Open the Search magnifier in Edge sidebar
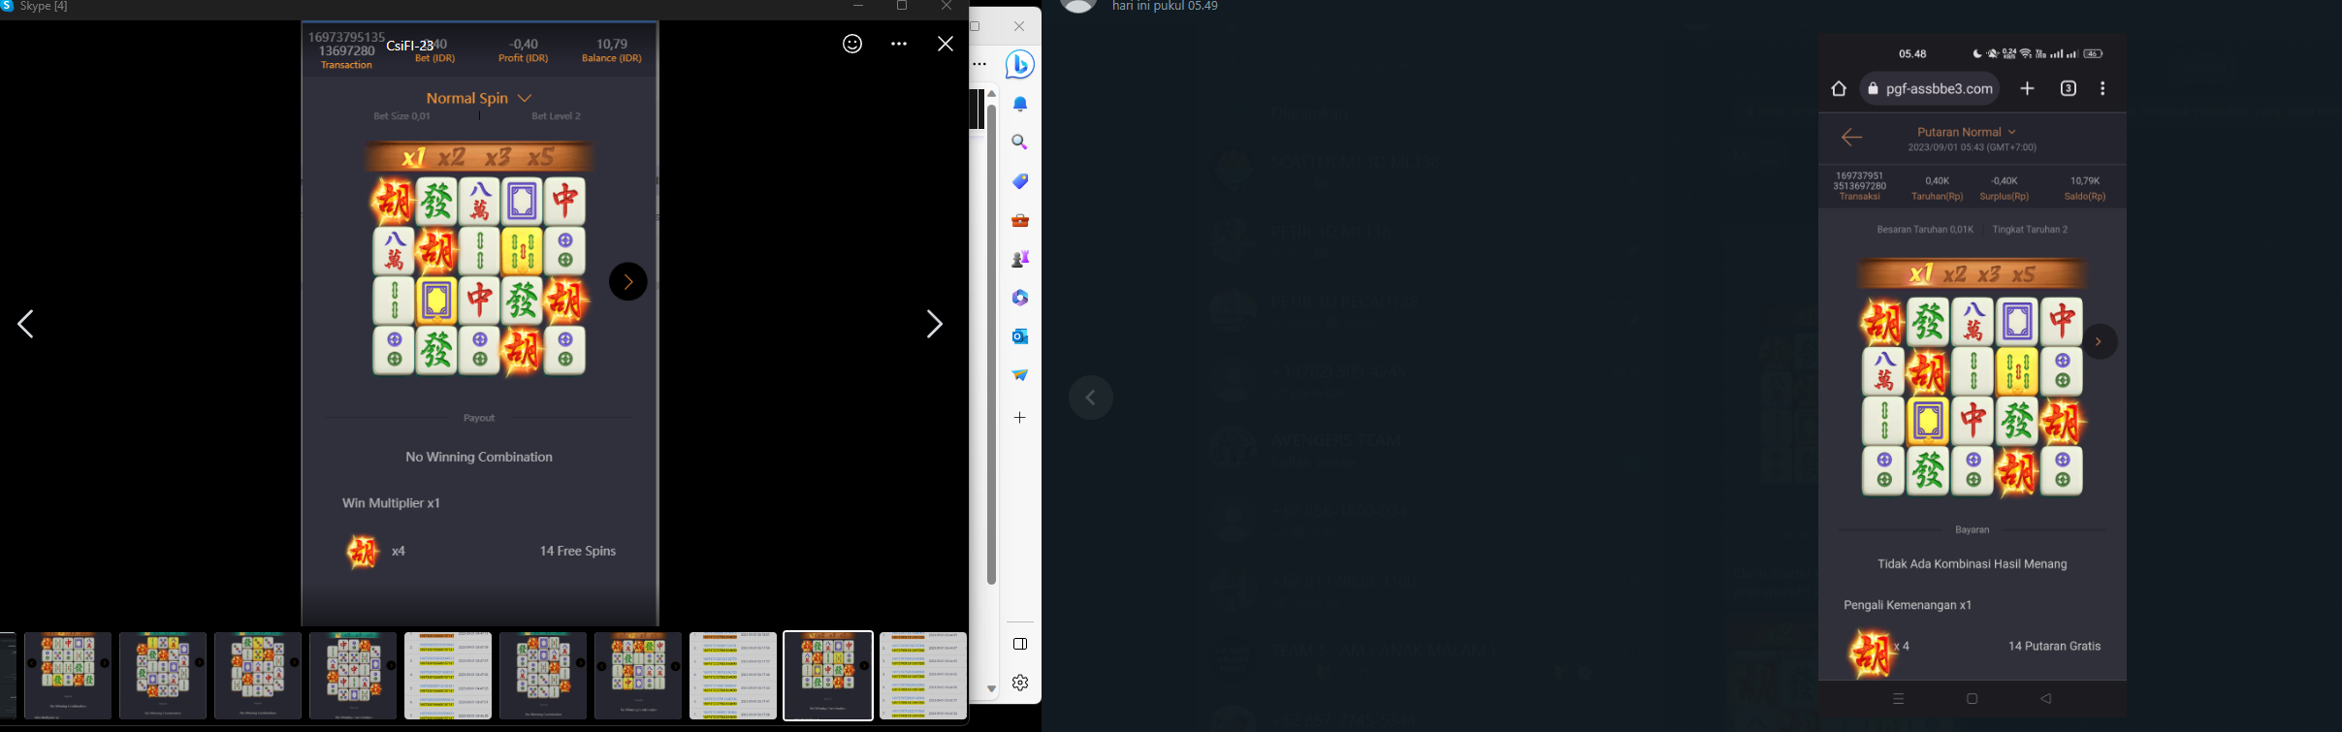This screenshot has height=732, width=2342. pyautogui.click(x=1020, y=143)
